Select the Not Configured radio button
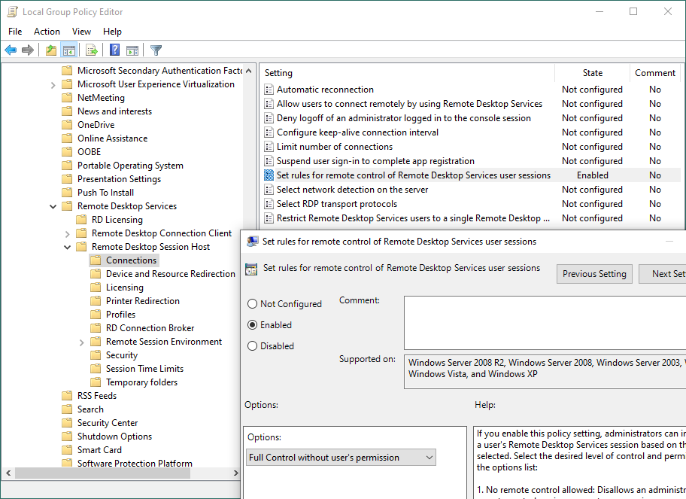This screenshot has height=499, width=686. point(253,304)
